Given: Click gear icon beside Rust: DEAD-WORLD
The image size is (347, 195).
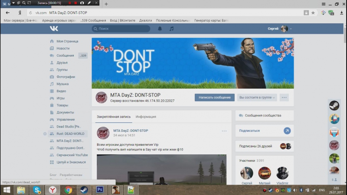Looking at the screenshot, I should click(x=45, y=134).
